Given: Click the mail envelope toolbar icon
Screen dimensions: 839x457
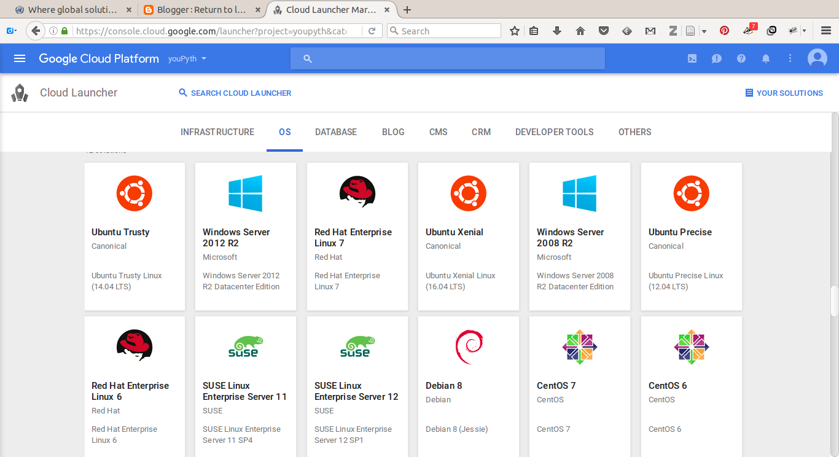Looking at the screenshot, I should 650,31.
